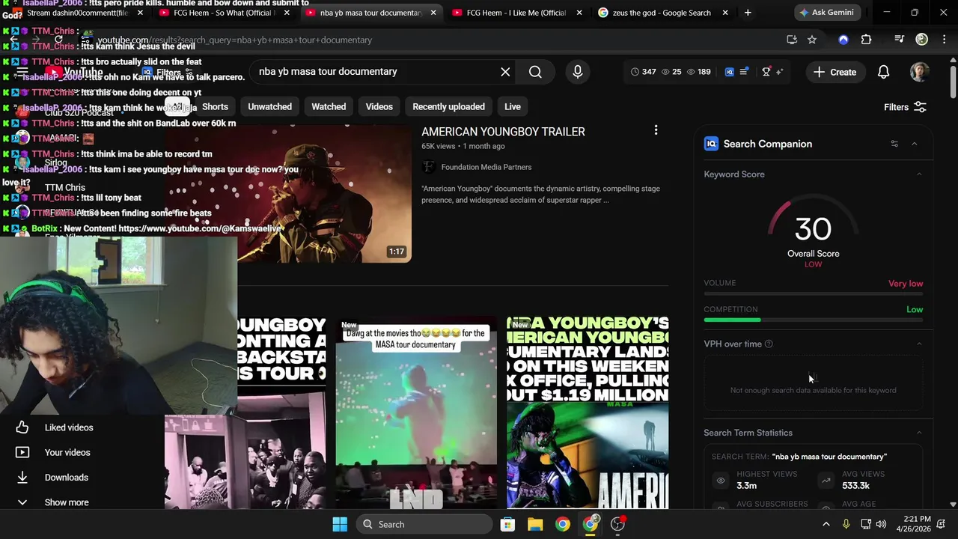Open the Foundation Media Partners channel link
The width and height of the screenshot is (958, 539).
[486, 167]
